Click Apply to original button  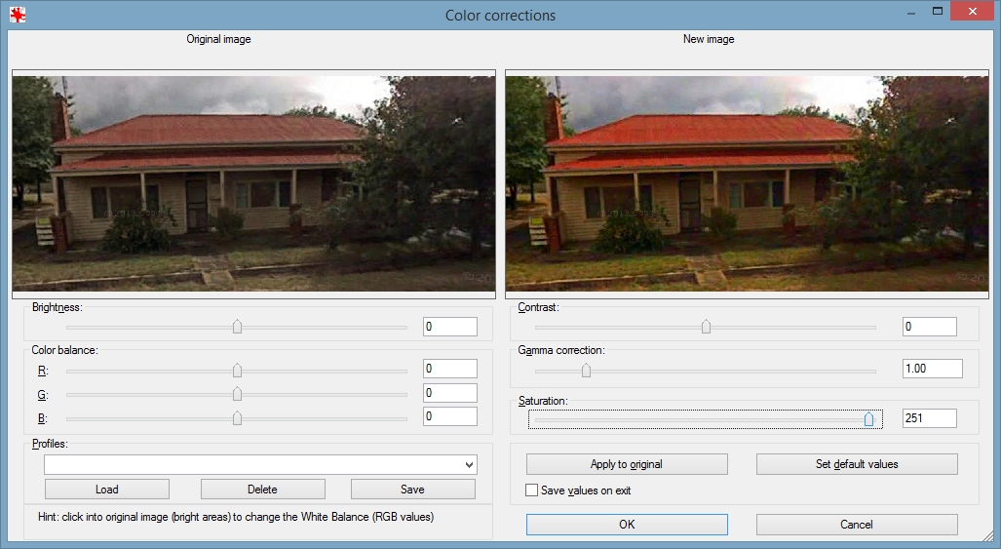627,464
